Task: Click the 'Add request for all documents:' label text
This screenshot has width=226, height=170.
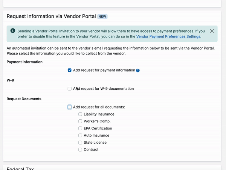Action: tap(99, 107)
